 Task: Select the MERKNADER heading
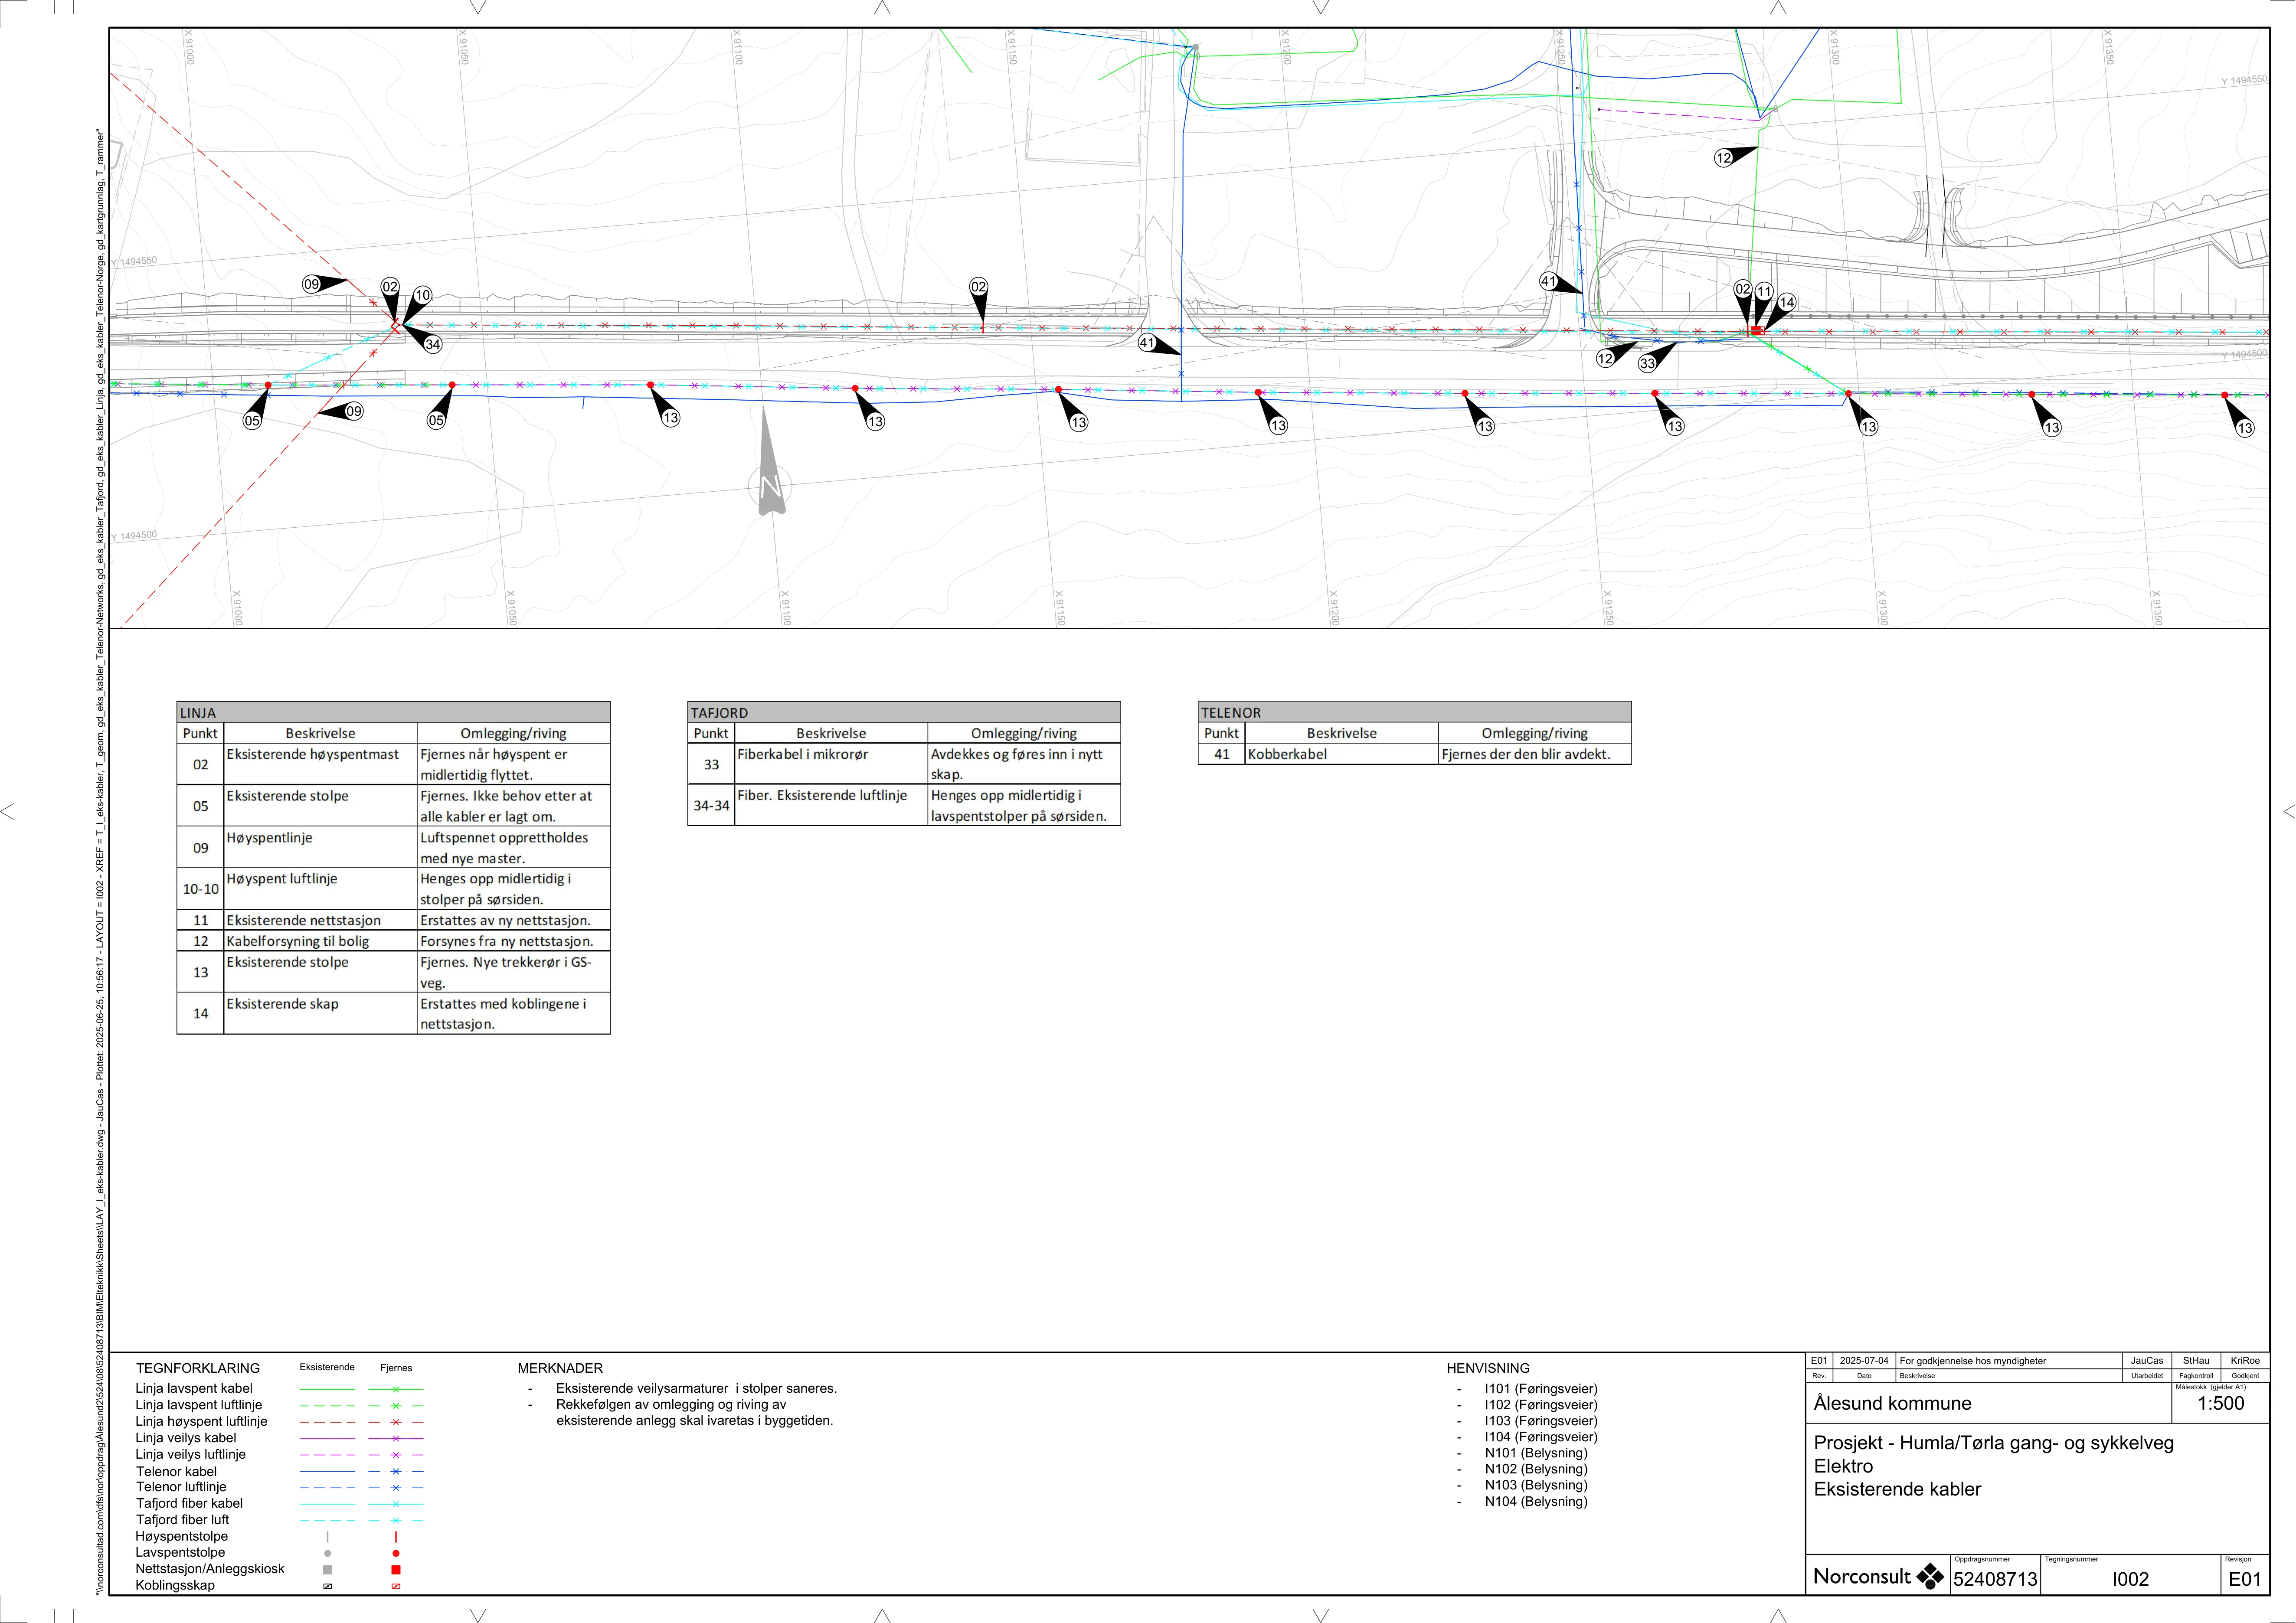coord(560,1368)
